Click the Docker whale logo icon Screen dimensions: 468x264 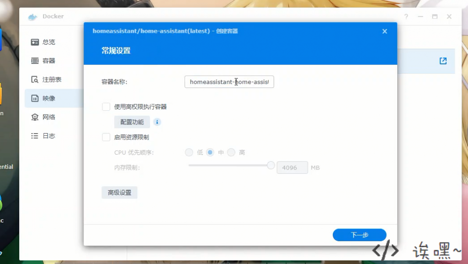click(x=32, y=17)
